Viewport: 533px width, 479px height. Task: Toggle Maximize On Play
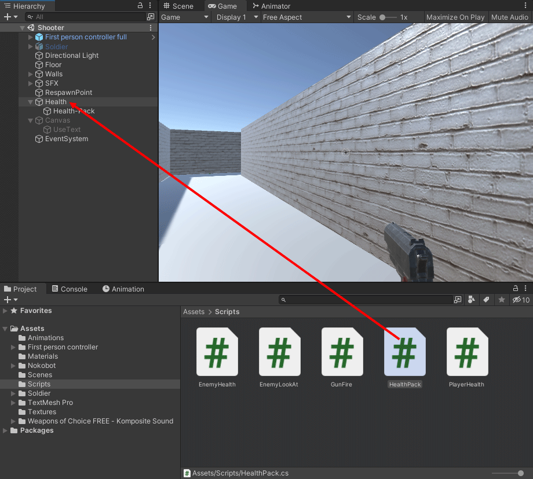point(455,17)
